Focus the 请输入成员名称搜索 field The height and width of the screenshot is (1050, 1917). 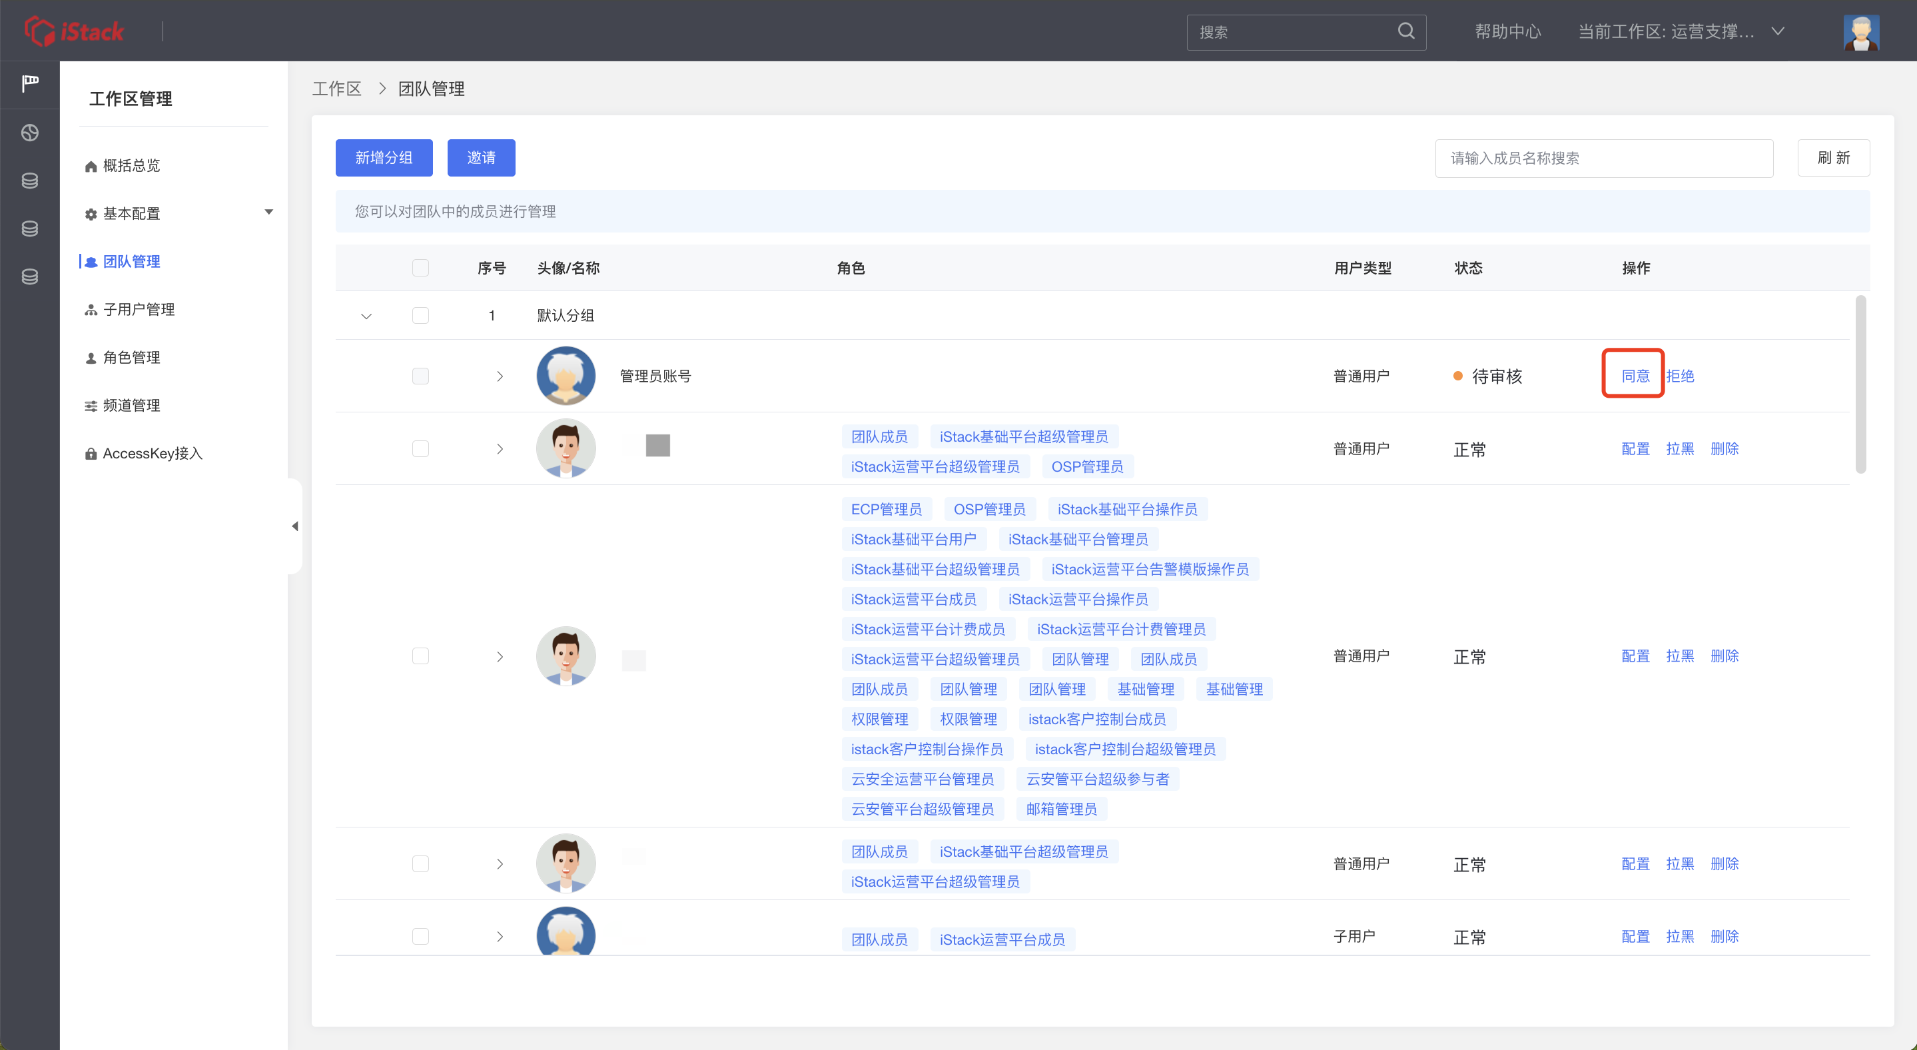click(x=1604, y=159)
